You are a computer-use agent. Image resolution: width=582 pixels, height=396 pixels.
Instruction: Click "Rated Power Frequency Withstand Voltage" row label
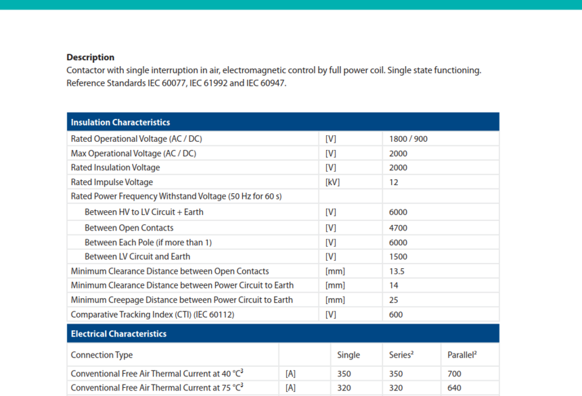pyautogui.click(x=176, y=196)
